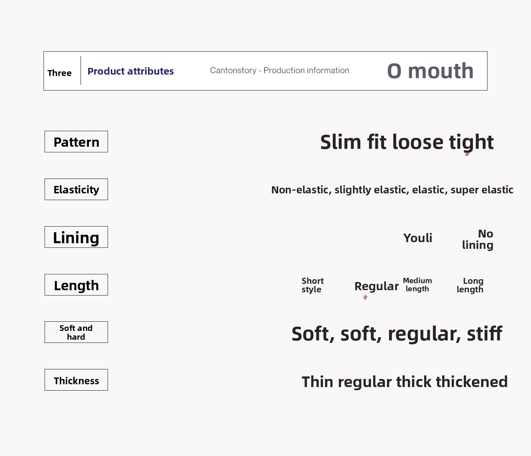Screen dimensions: 531x456
Task: Choose the "No lining" option
Action: click(478, 239)
